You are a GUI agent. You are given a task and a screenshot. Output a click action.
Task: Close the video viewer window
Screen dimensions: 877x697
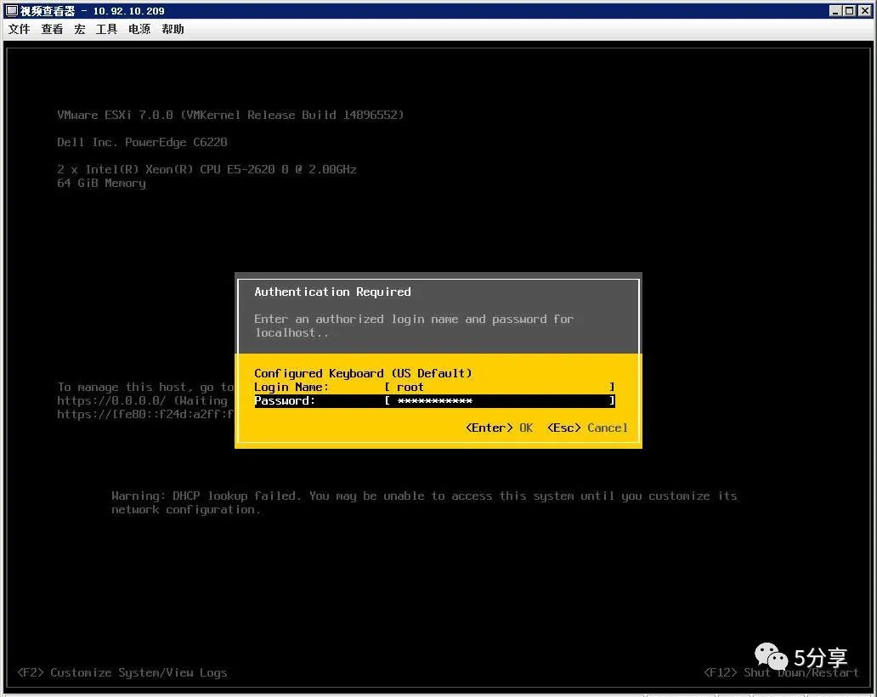(x=865, y=11)
